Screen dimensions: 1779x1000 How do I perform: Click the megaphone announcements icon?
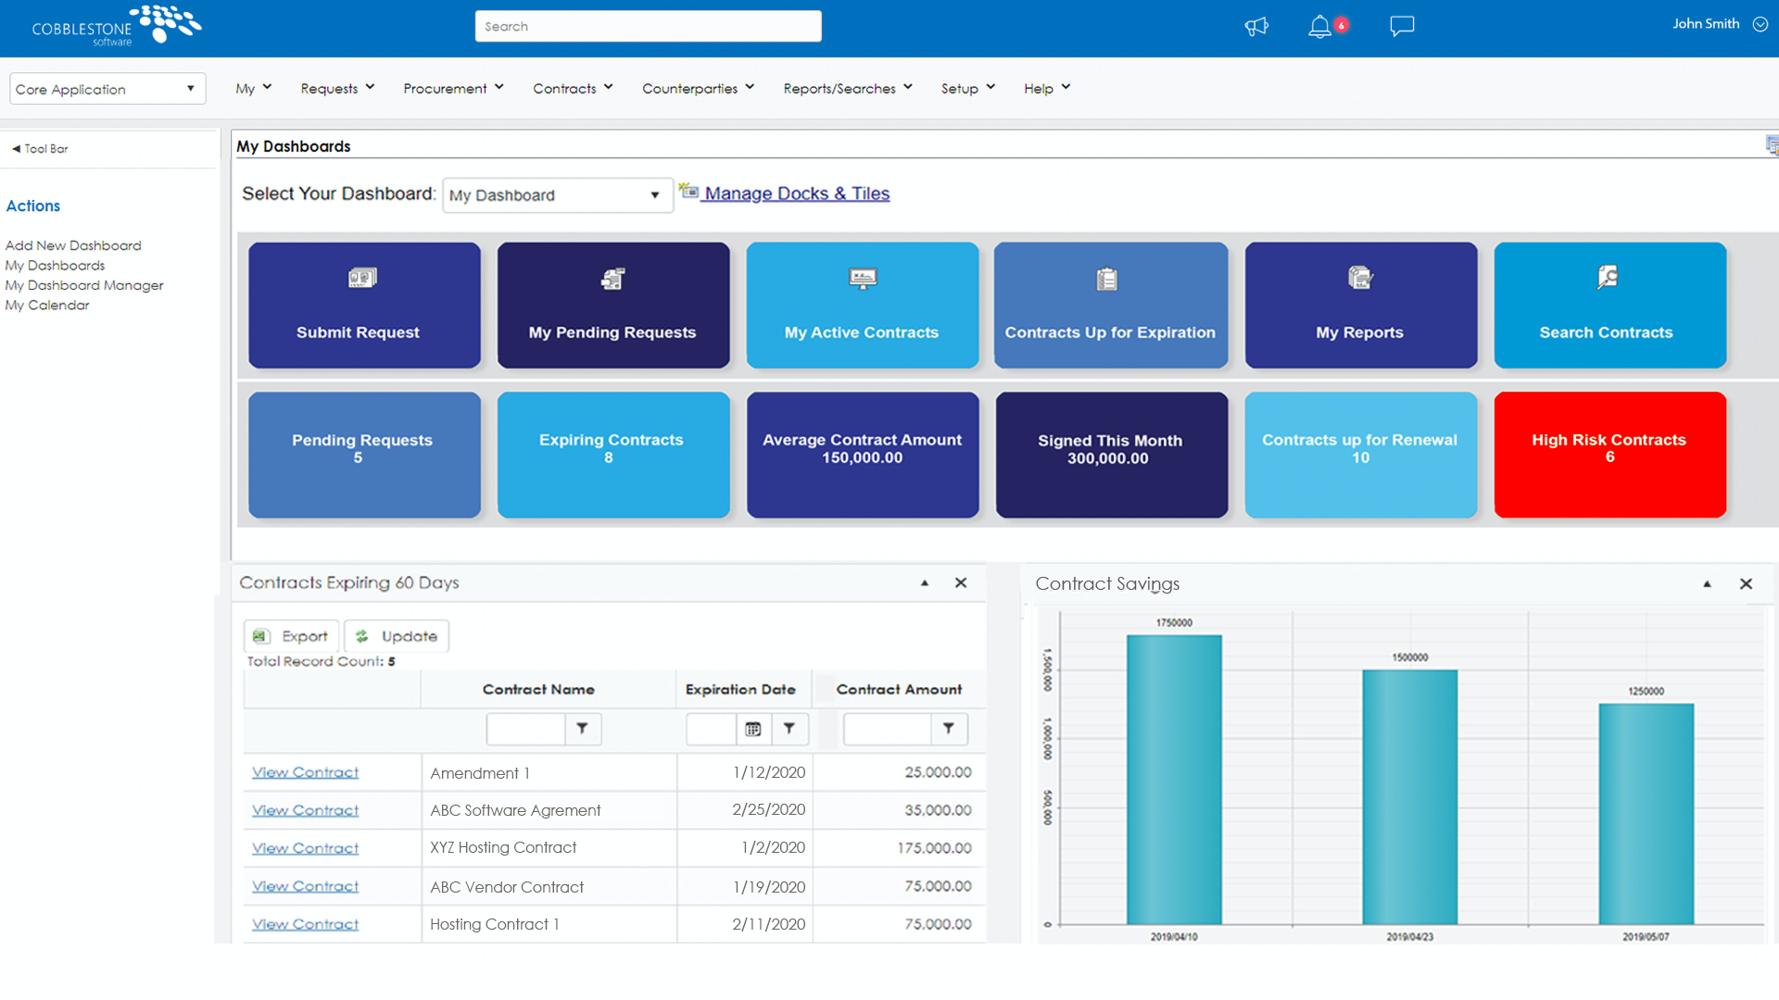[x=1256, y=26]
